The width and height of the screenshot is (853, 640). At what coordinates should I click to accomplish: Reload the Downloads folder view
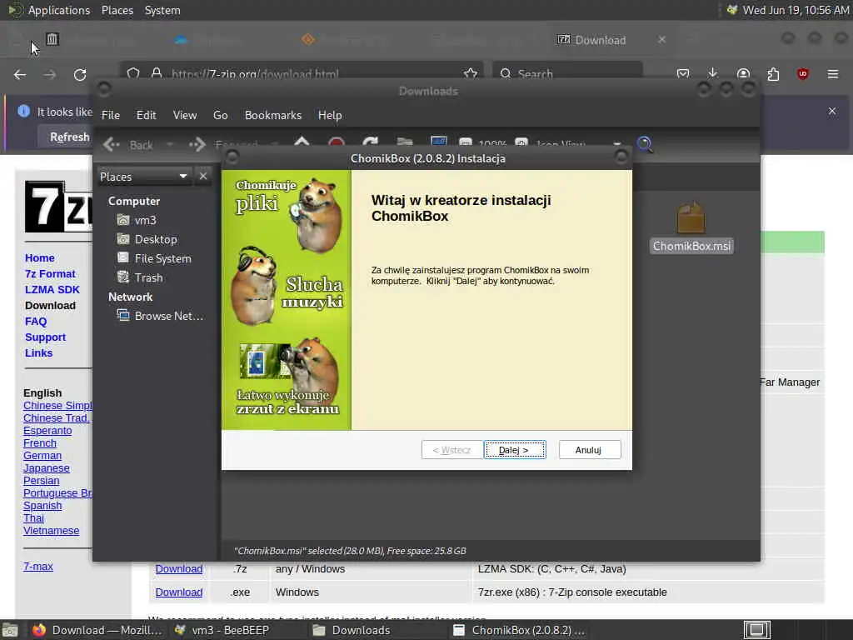(371, 143)
